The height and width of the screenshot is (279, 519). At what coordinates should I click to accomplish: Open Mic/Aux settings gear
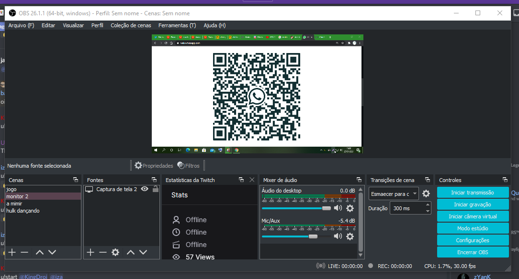350,236
